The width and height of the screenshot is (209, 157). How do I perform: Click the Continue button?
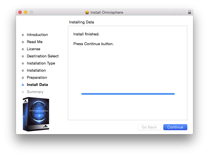(175, 127)
